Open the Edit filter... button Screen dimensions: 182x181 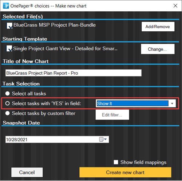(x=112, y=115)
